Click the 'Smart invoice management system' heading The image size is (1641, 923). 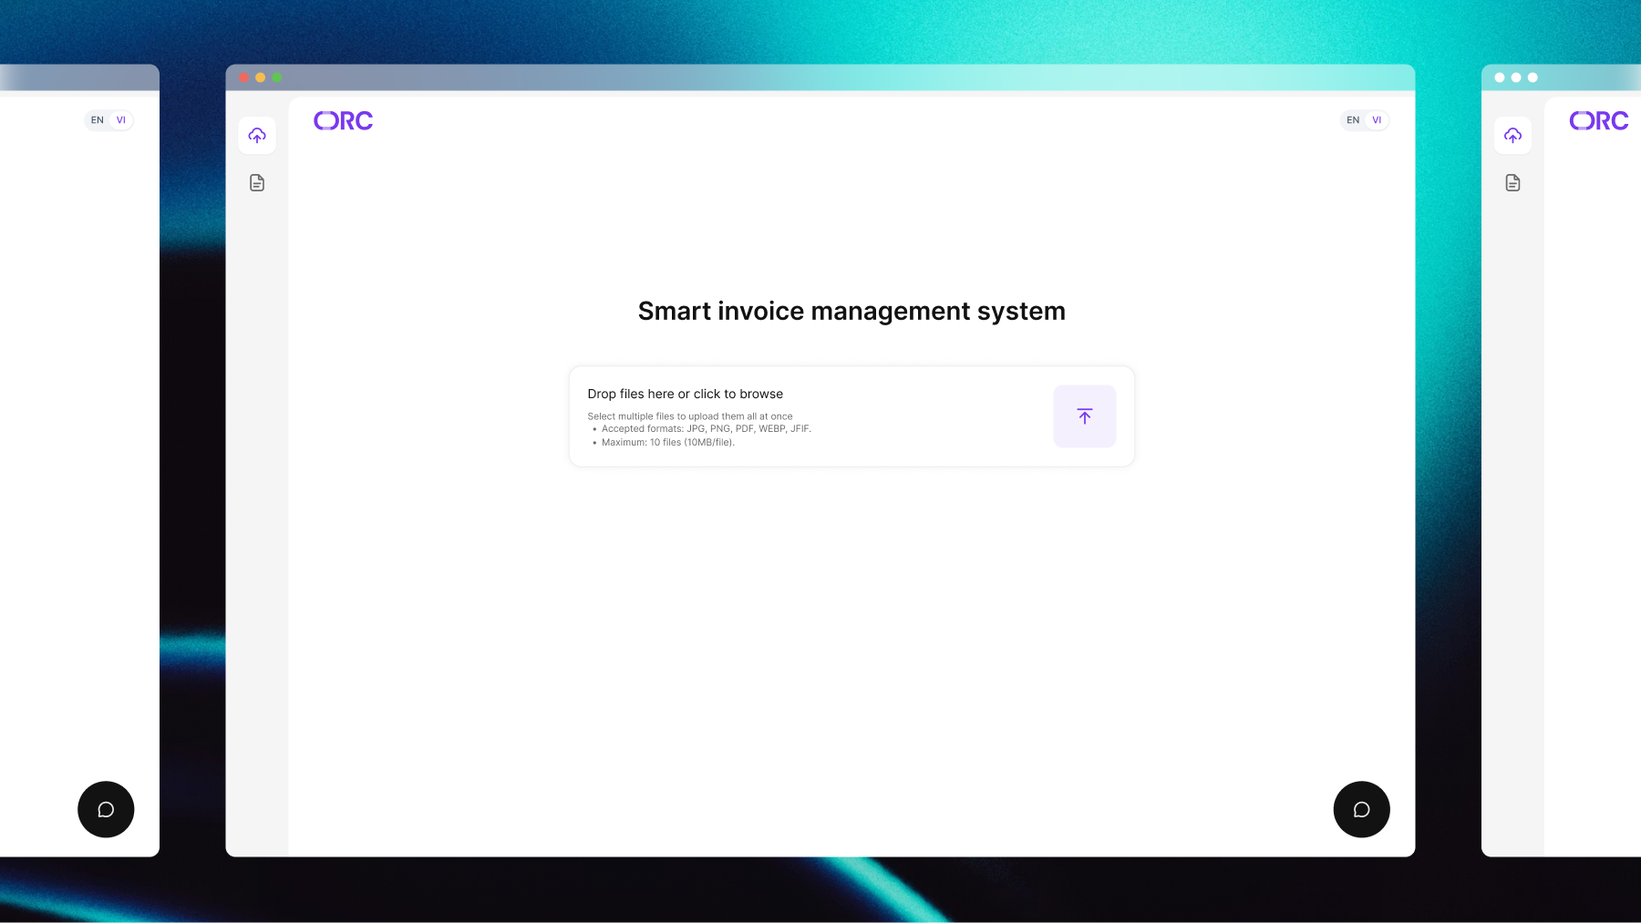pyautogui.click(x=851, y=311)
